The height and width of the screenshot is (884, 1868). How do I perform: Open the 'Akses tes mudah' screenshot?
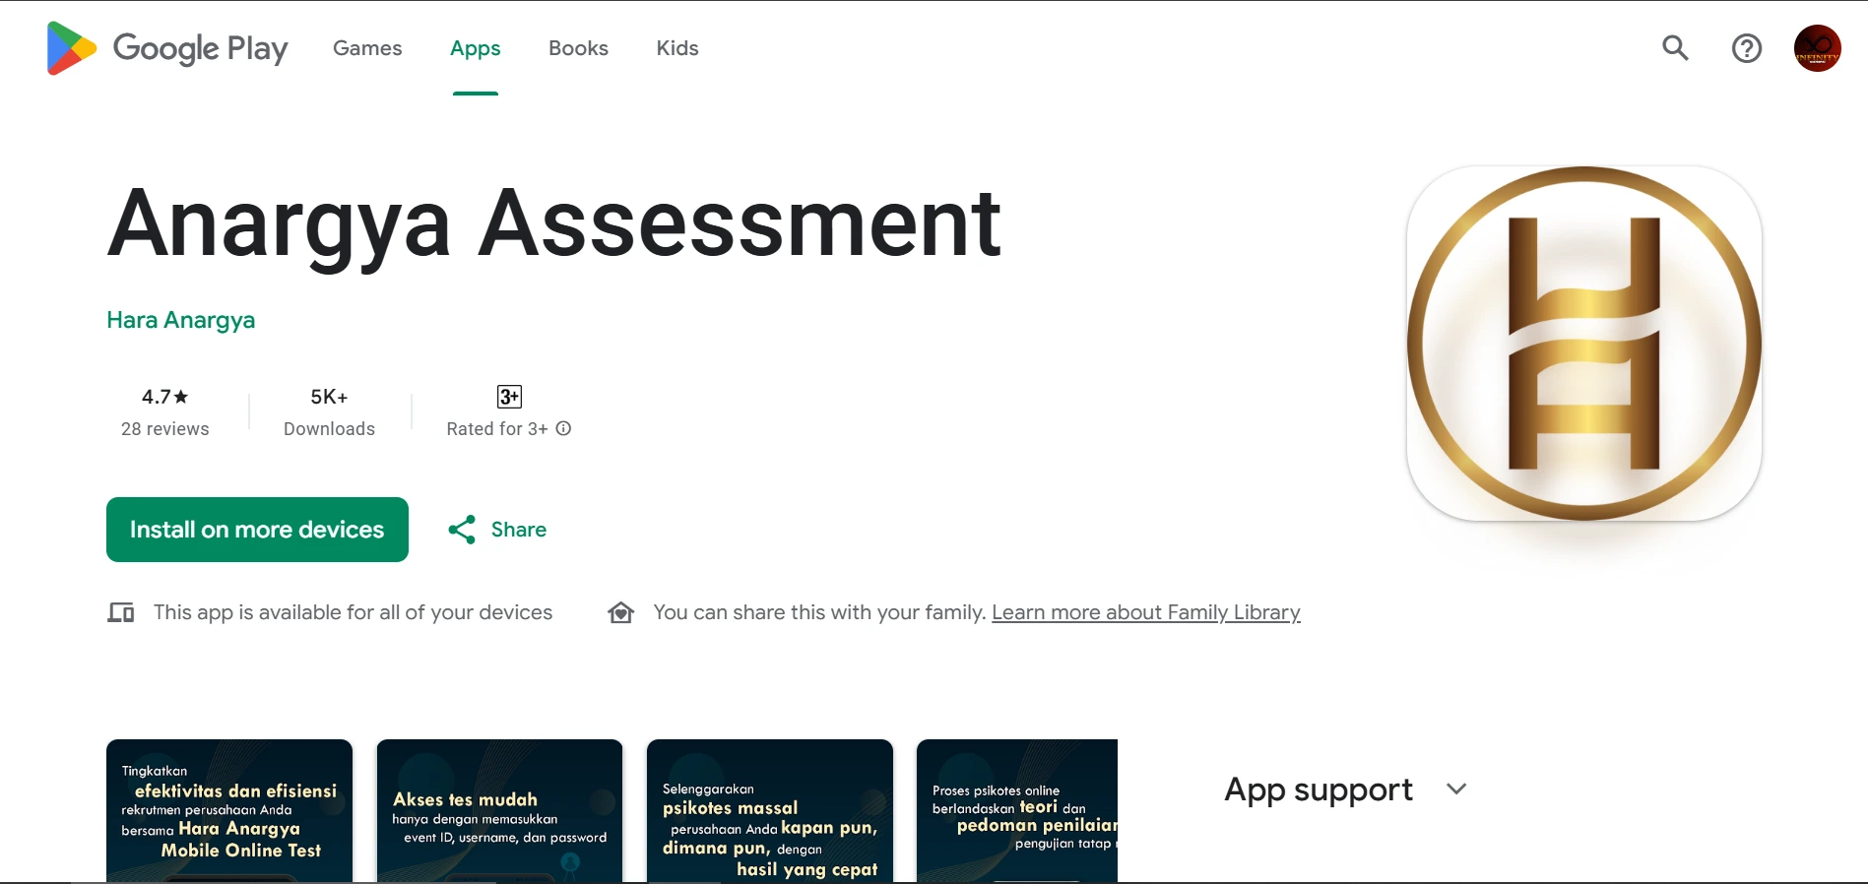coord(499,810)
